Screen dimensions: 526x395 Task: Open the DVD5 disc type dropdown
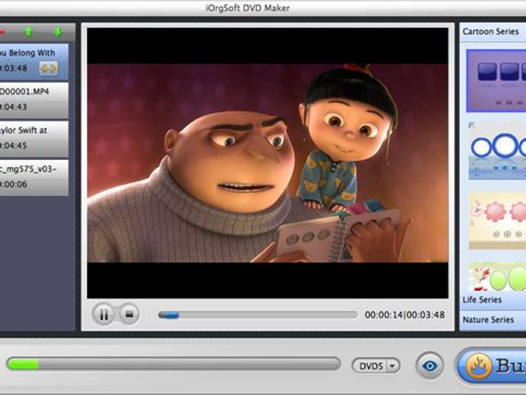(x=376, y=366)
